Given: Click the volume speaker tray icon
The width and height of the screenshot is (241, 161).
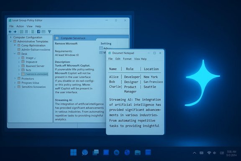Looking at the screenshot, I should tap(215, 153).
